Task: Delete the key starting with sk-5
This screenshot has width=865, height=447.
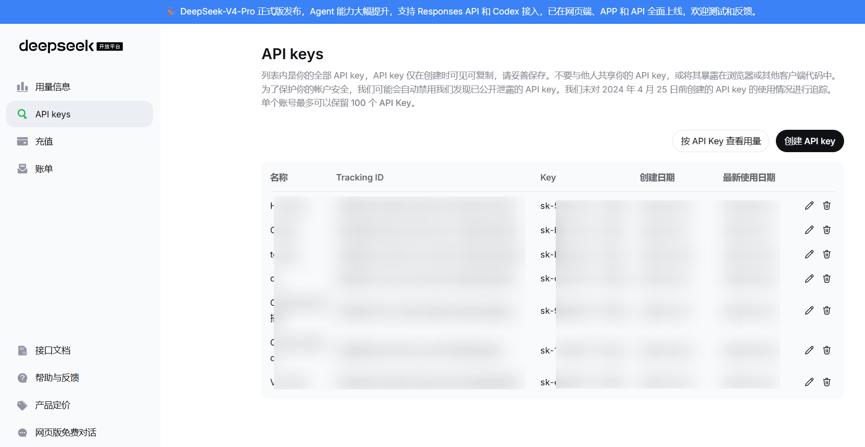Action: [827, 206]
